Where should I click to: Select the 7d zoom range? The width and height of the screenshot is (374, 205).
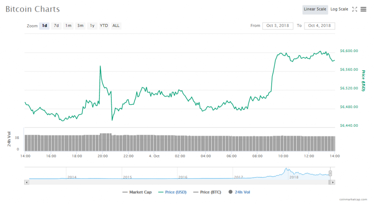[x=56, y=26]
